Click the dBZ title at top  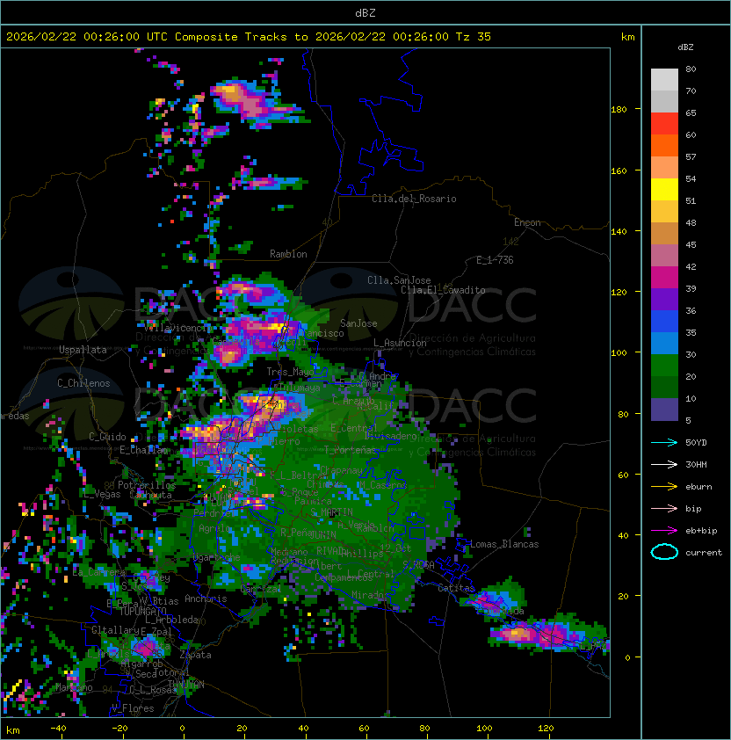[365, 13]
